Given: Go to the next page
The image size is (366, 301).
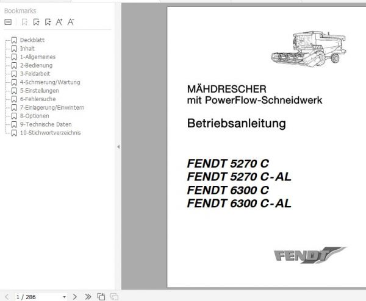Looking at the screenshot, I should pyautogui.click(x=74, y=297).
